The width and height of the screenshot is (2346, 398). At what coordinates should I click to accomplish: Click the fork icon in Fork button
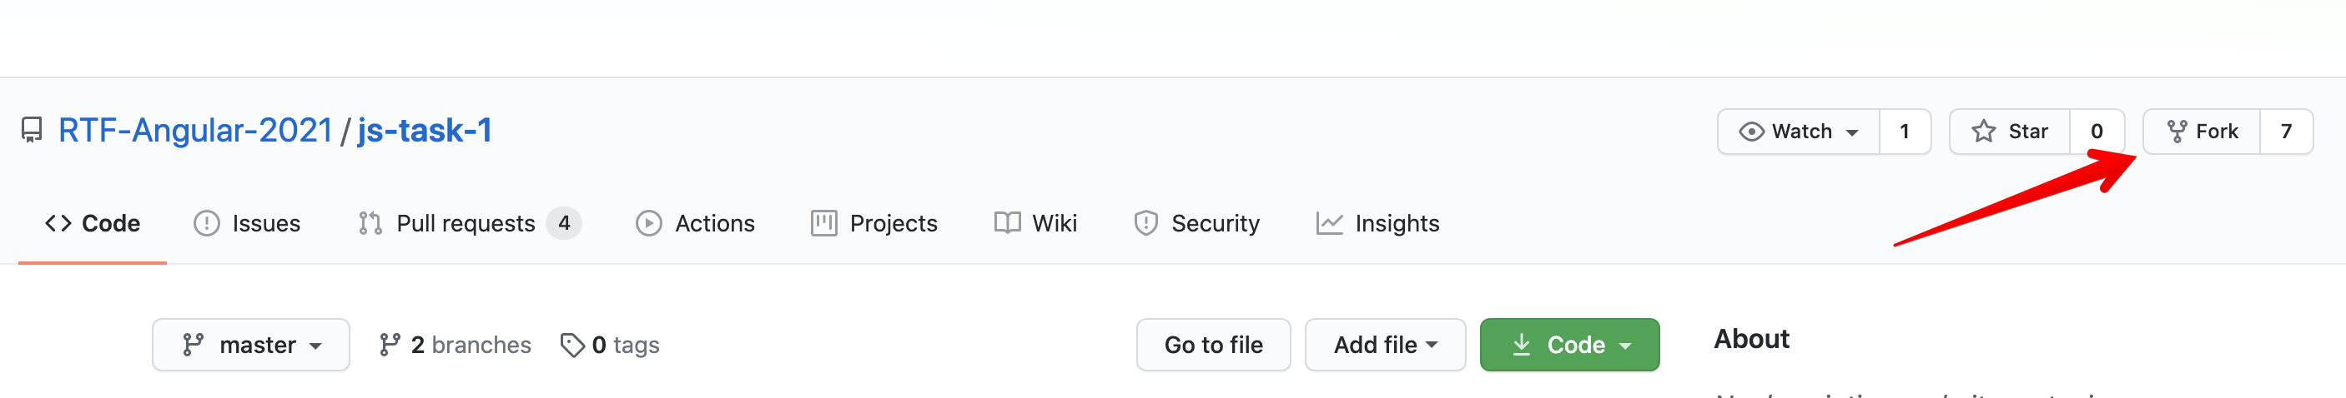coord(2177,132)
